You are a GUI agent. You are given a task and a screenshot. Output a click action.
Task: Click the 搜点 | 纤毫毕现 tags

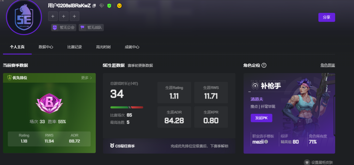[263, 107]
